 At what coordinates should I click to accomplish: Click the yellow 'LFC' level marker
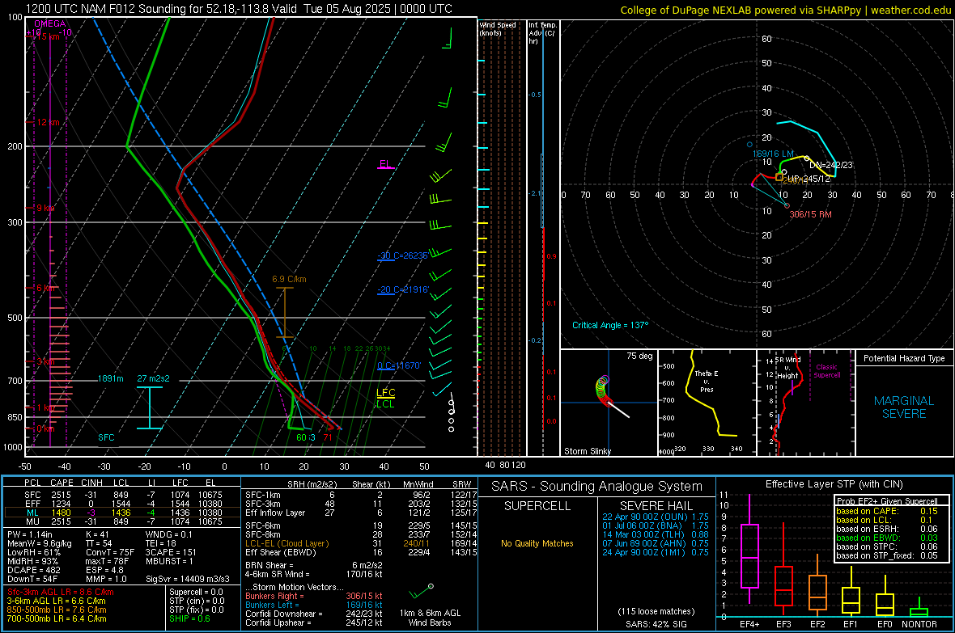coord(385,393)
